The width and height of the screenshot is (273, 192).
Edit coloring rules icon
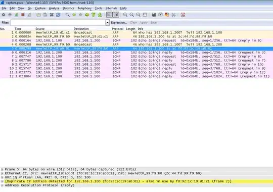pos(167,15)
